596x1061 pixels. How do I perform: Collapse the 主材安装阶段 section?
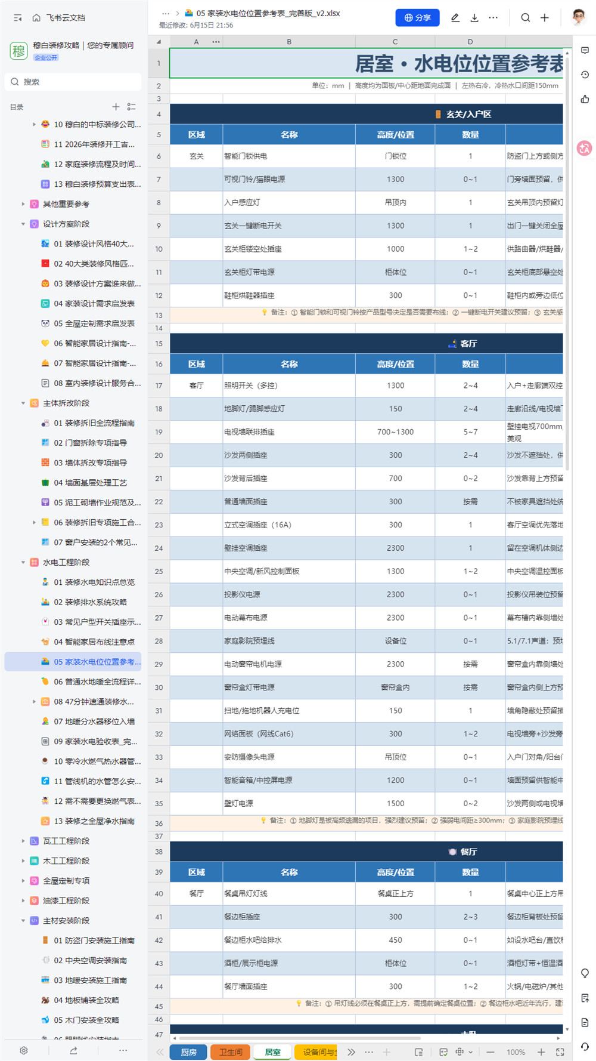tap(23, 920)
